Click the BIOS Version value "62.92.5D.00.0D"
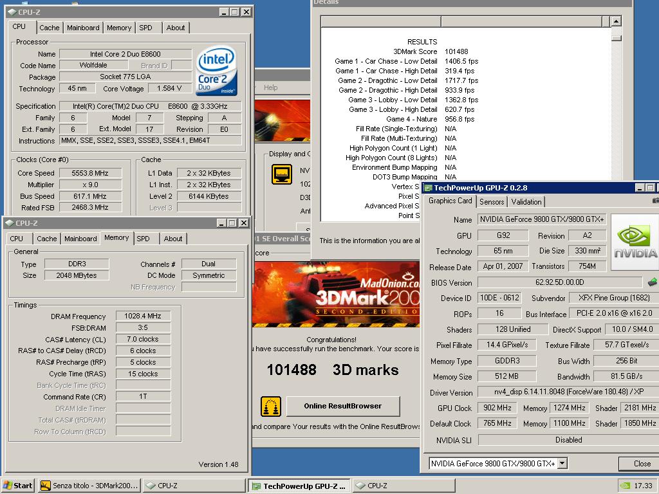Image resolution: width=659 pixels, height=494 pixels. 559,282
